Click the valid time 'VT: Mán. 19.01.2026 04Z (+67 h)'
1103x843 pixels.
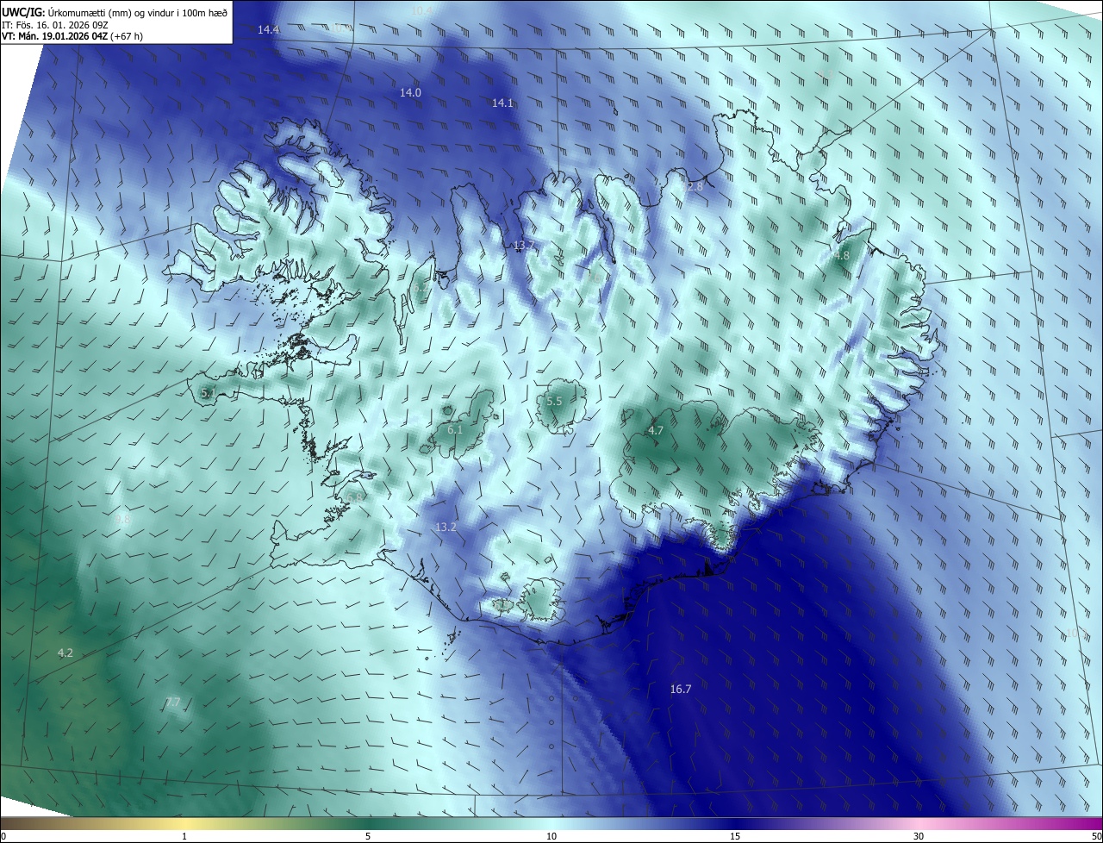[72, 36]
